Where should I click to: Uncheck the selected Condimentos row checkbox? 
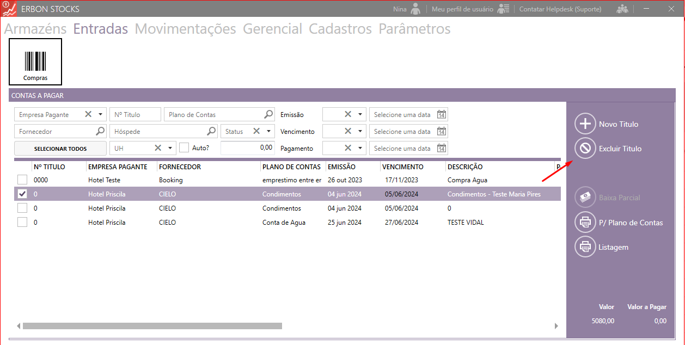(22, 194)
